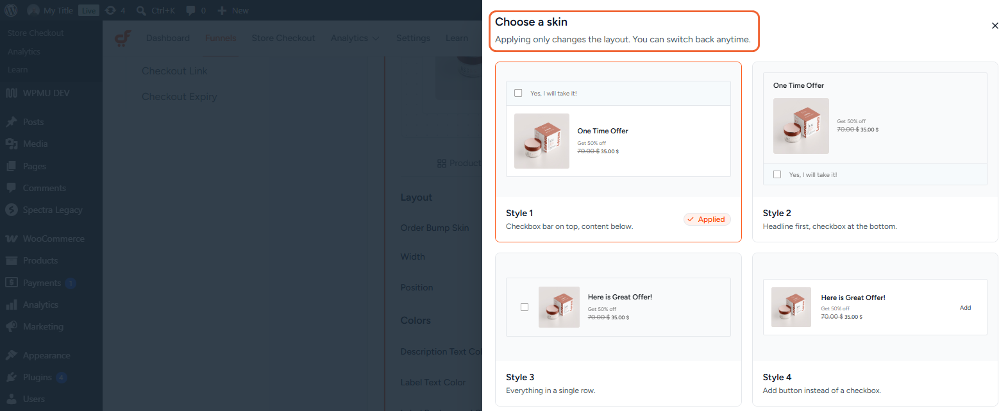Select the Style 2 skin card title
This screenshot has width=1008, height=411.
pos(777,213)
